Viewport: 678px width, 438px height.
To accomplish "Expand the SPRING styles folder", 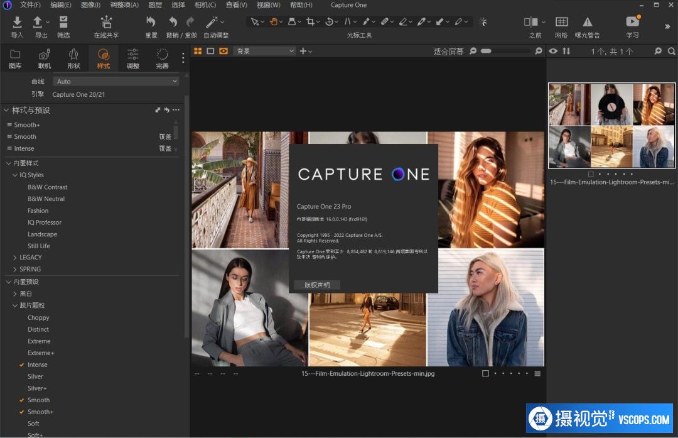I will pos(15,269).
